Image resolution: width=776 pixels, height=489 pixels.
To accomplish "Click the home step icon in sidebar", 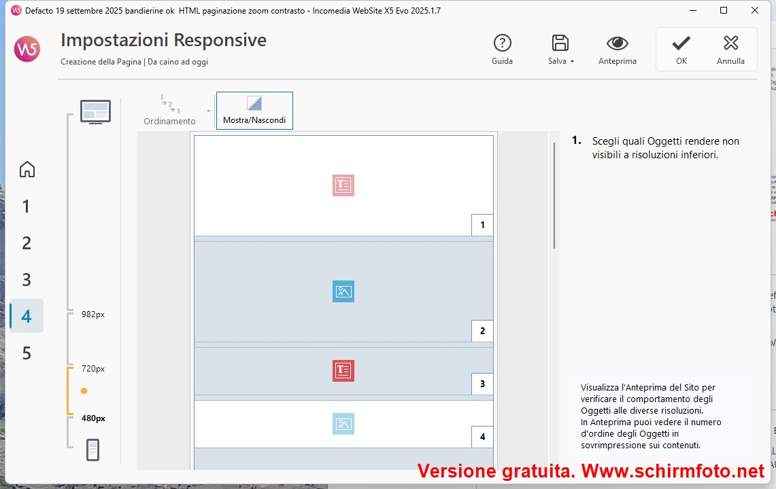I will click(x=27, y=169).
